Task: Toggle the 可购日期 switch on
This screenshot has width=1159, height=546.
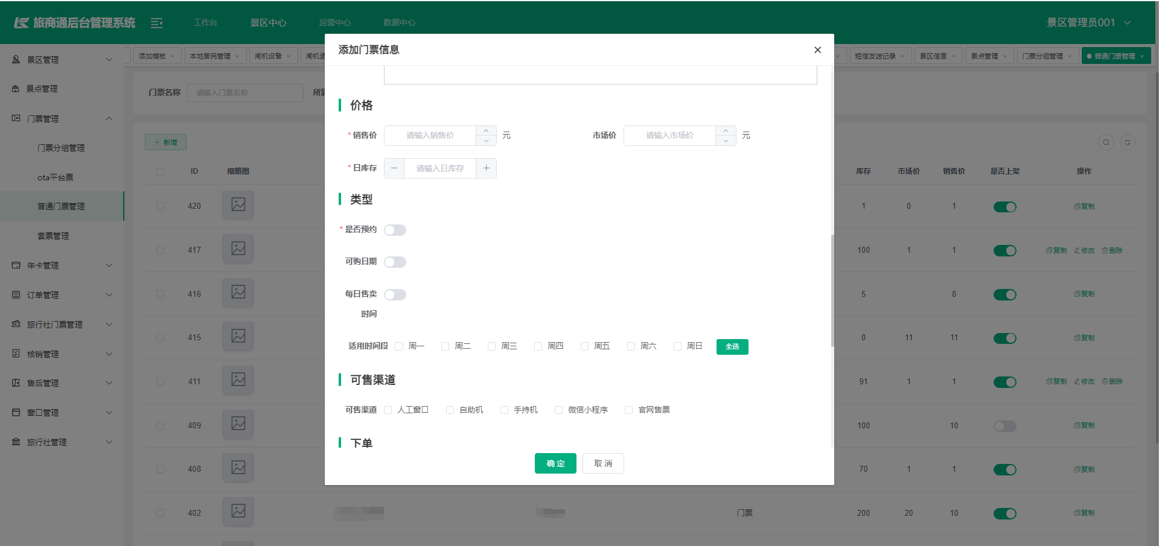Action: [395, 262]
